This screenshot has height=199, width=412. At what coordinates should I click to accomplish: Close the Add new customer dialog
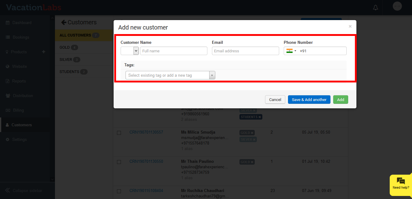pos(350,26)
